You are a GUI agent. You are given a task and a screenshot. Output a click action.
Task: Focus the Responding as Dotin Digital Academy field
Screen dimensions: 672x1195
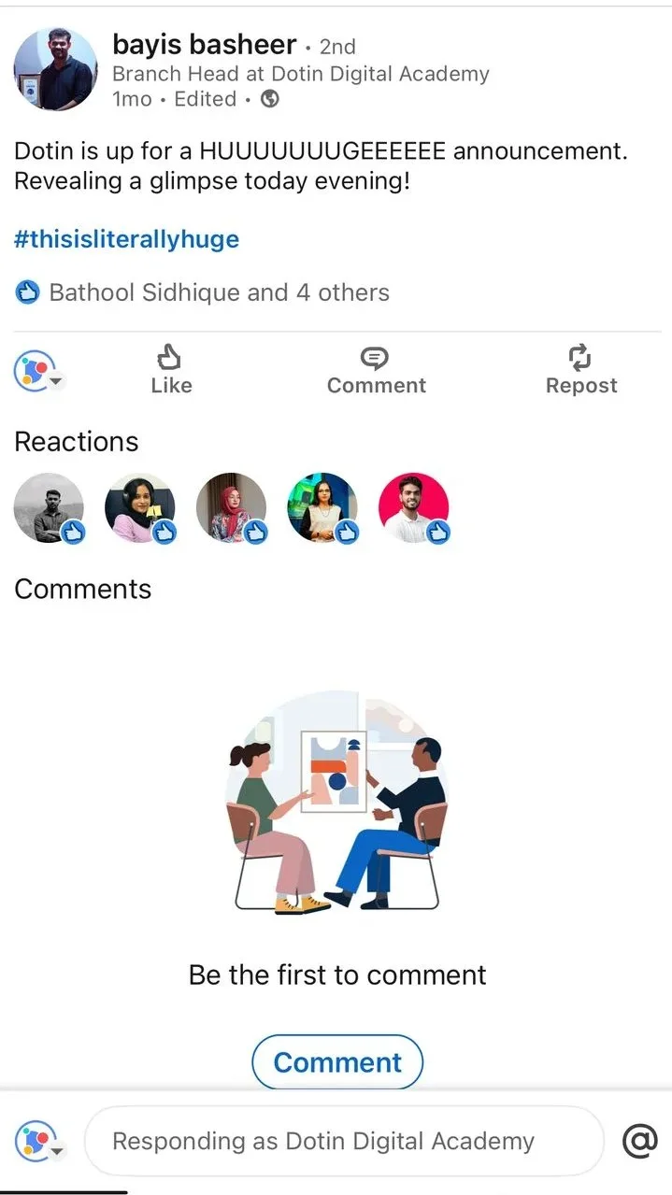[x=344, y=1141]
